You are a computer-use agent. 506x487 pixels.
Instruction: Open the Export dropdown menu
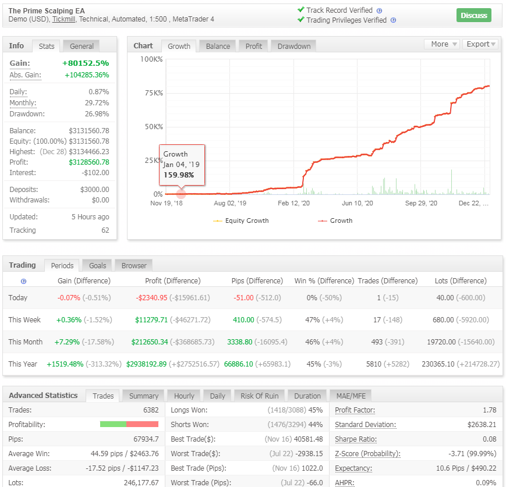[x=480, y=44]
